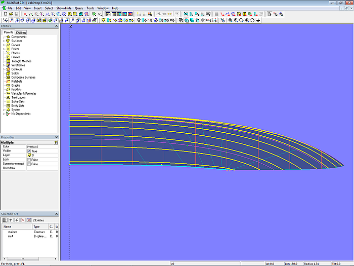The image size is (354, 266).
Task: Open the Show-Hide menu
Action: coord(64,8)
